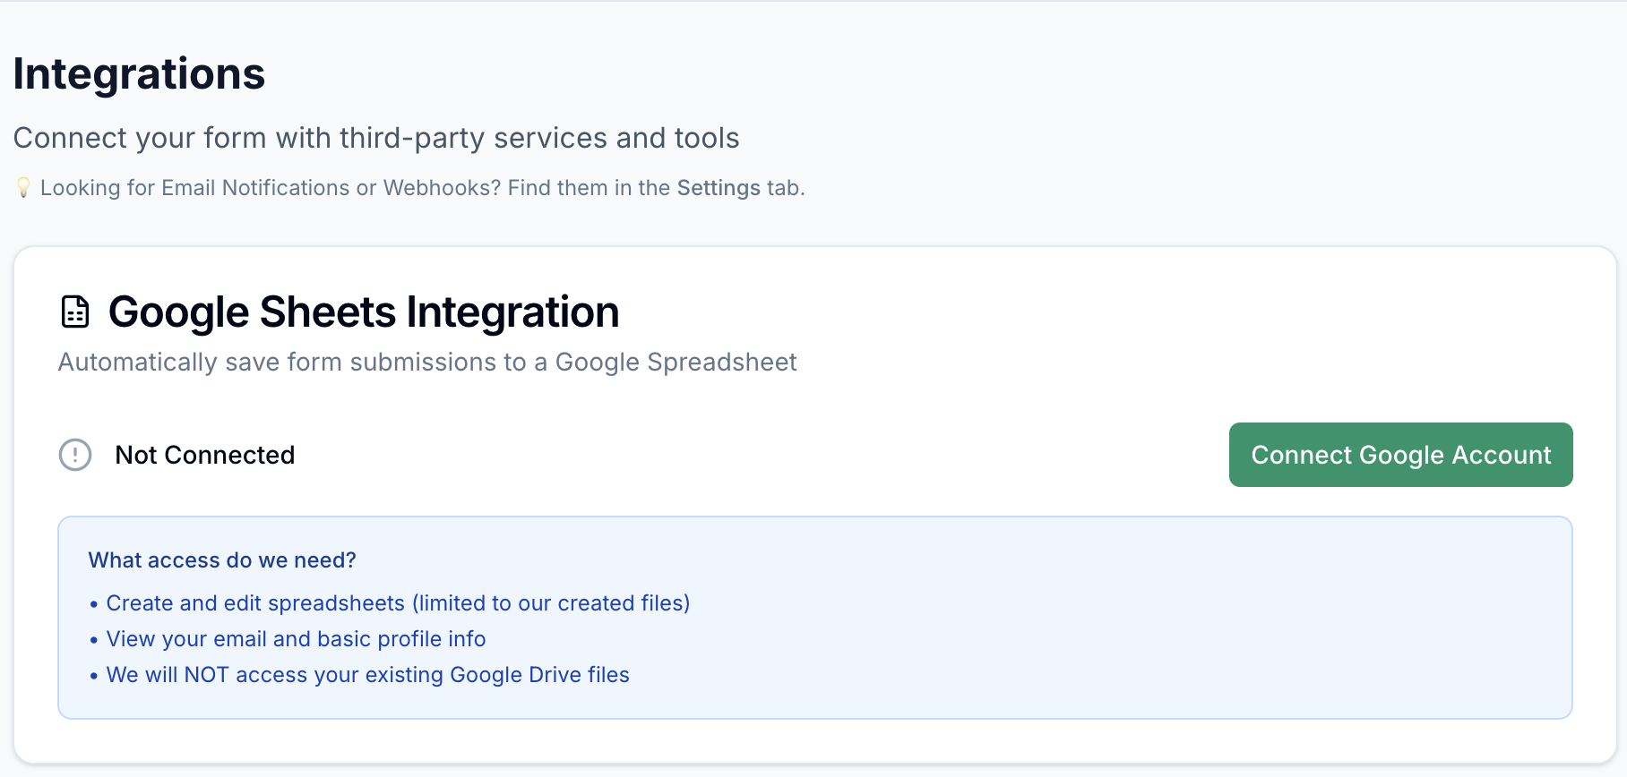1627x777 pixels.
Task: Select the 'What access do we need?' heading
Action: (x=221, y=559)
